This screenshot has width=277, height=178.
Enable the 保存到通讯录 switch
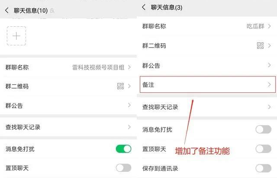pyautogui.click(x=263, y=168)
